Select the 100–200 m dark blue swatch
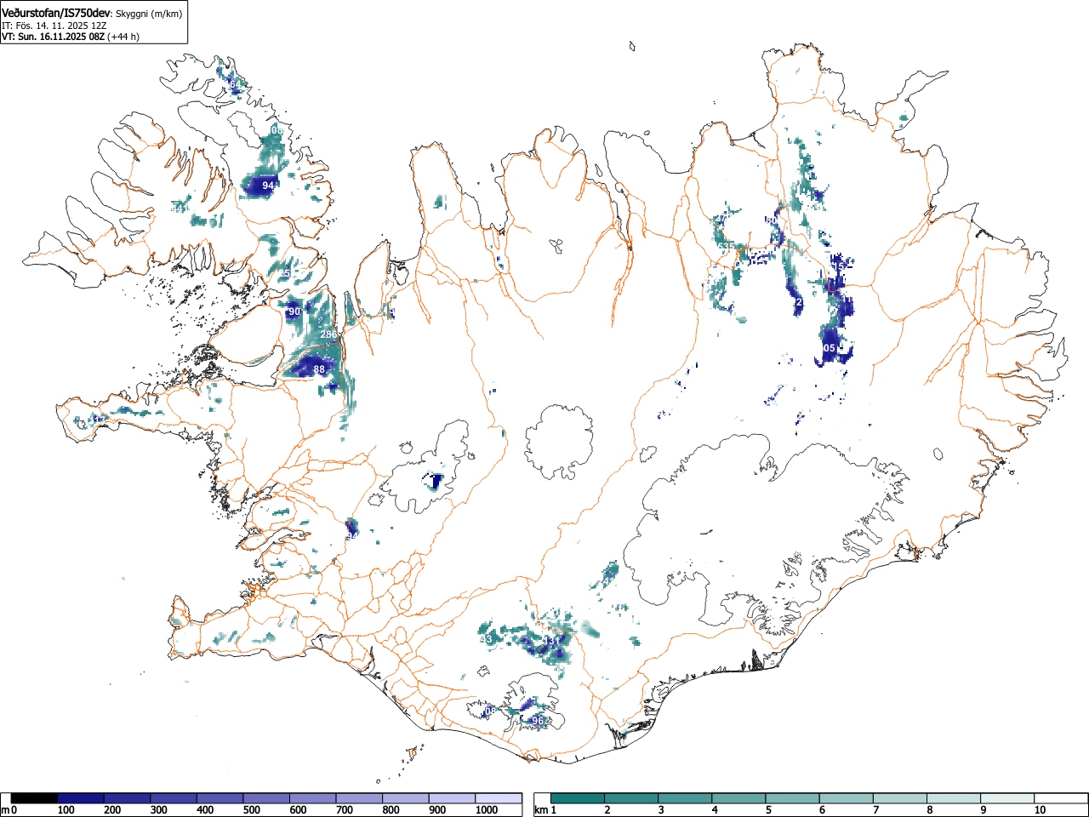The width and height of the screenshot is (1089, 817). pos(81,798)
